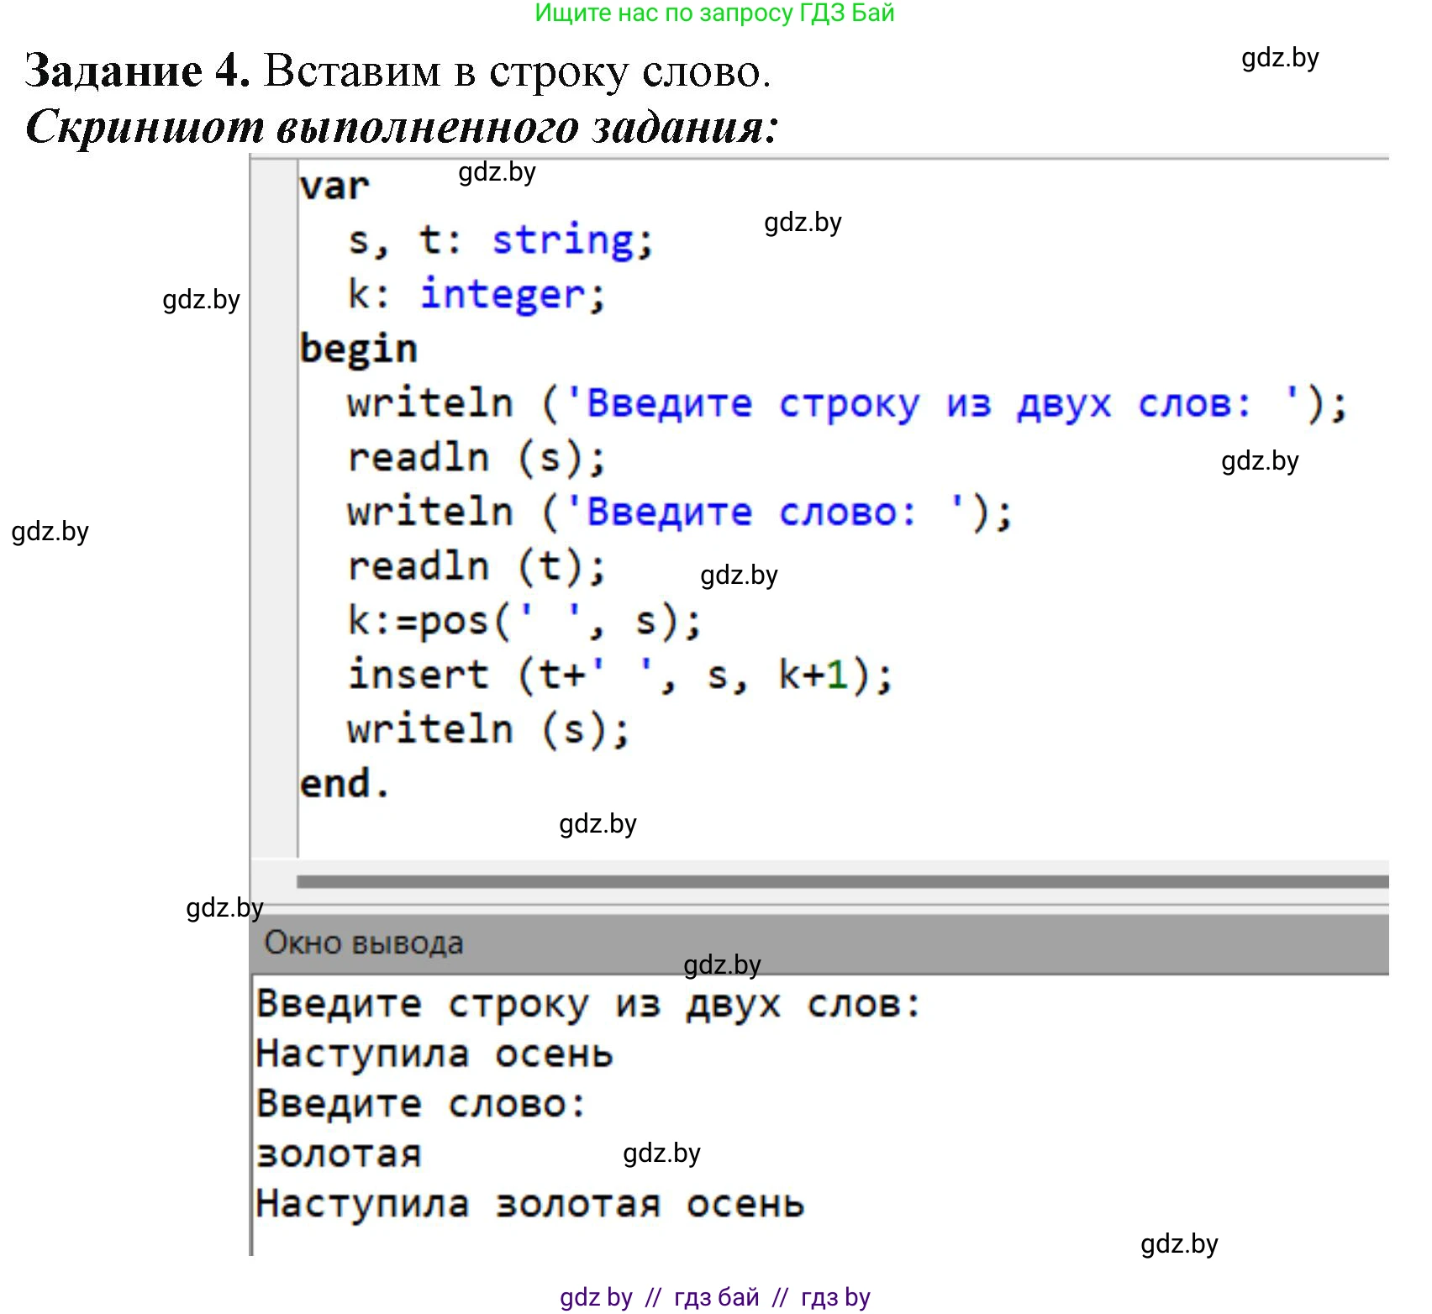This screenshot has width=1432, height=1314.
Task: Click the 'integer' type keyword
Action: (x=503, y=295)
